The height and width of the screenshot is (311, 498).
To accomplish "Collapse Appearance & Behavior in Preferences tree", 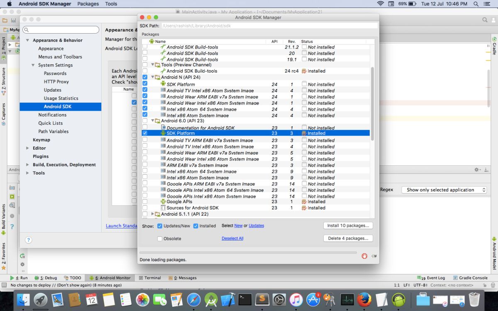I will click(27, 40).
